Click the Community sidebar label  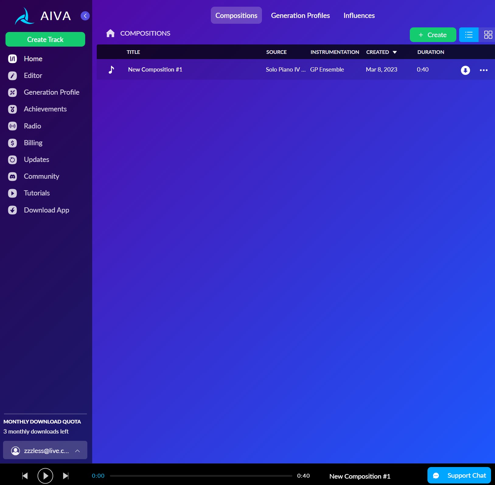click(x=42, y=176)
